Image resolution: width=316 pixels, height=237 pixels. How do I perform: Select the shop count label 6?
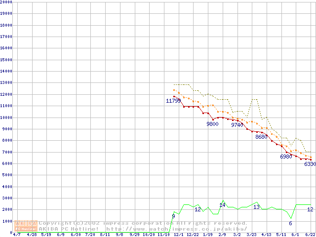click(290, 223)
